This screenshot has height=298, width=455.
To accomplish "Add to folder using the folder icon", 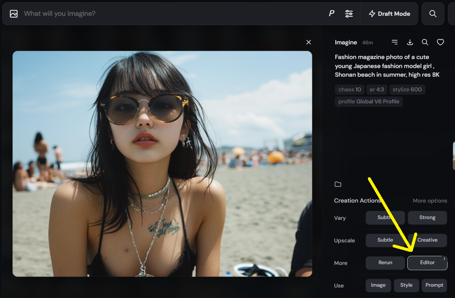I will 338,184.
